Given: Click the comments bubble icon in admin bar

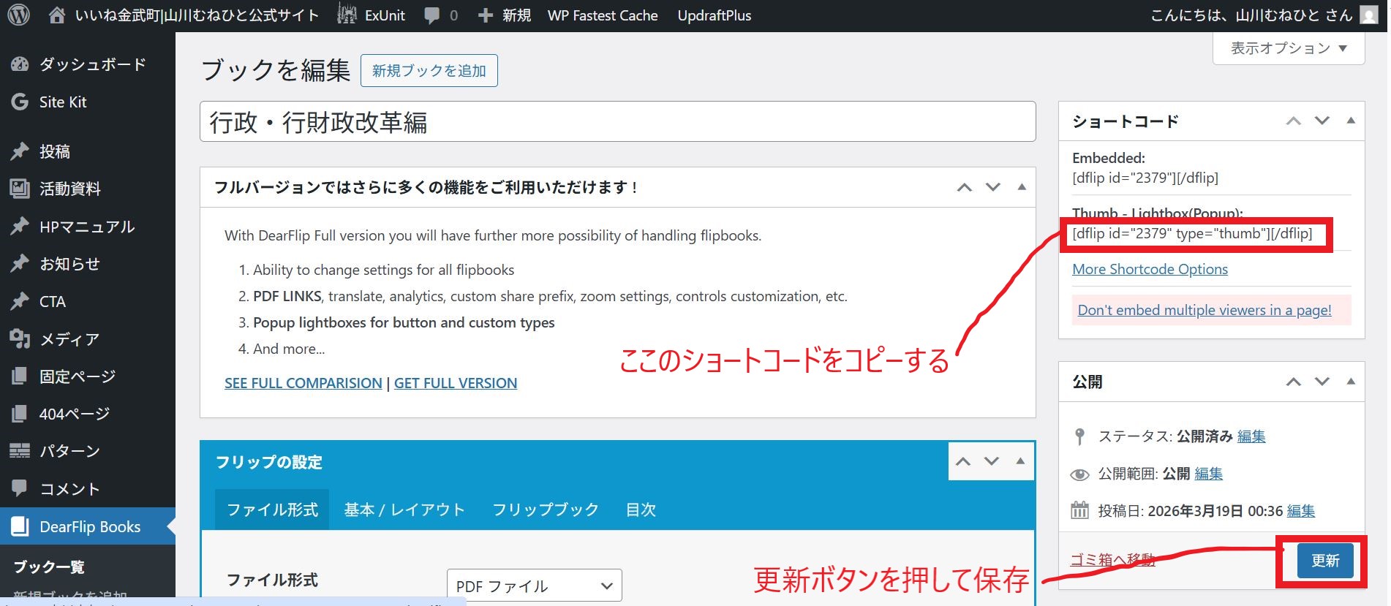Looking at the screenshot, I should [432, 15].
